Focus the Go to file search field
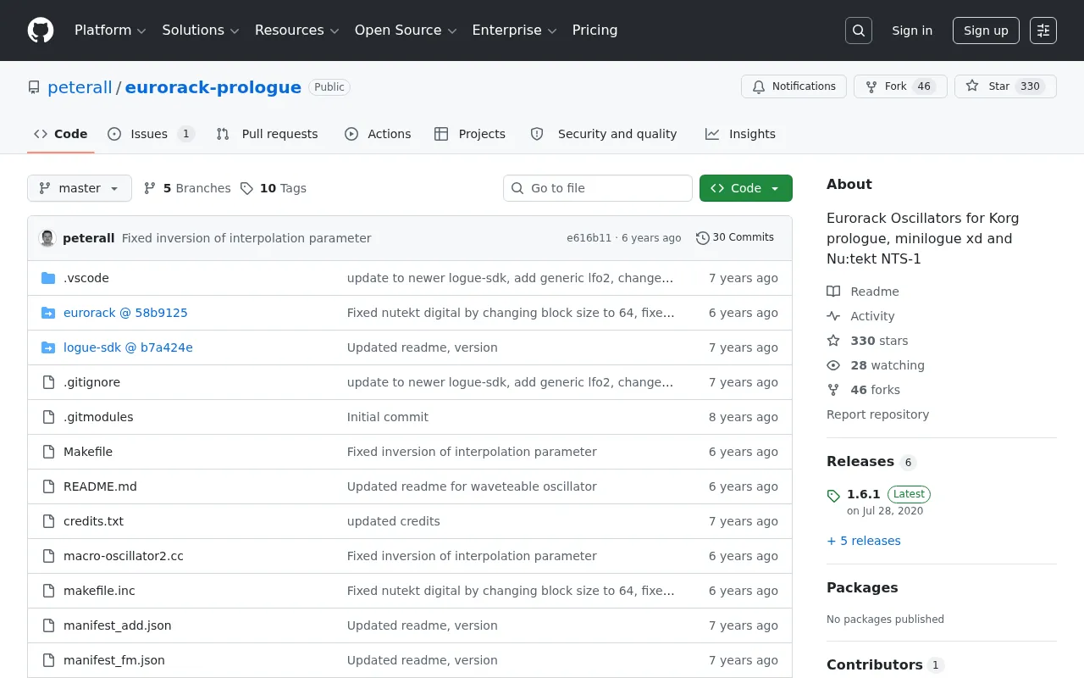 coord(598,188)
